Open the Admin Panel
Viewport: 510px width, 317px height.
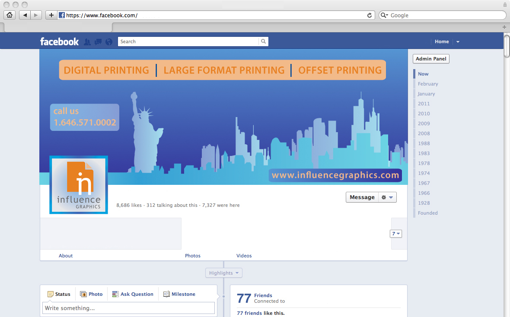click(430, 58)
